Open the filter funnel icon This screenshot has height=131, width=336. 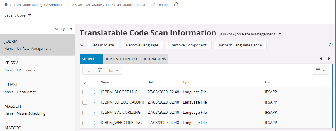(100, 70)
